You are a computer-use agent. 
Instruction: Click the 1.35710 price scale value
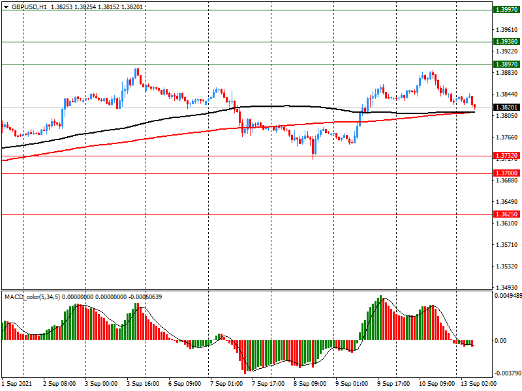click(507, 245)
